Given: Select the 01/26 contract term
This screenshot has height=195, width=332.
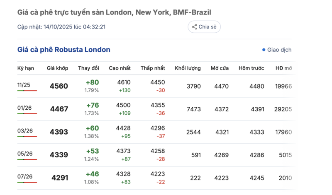Looking at the screenshot, I should click(x=25, y=108).
